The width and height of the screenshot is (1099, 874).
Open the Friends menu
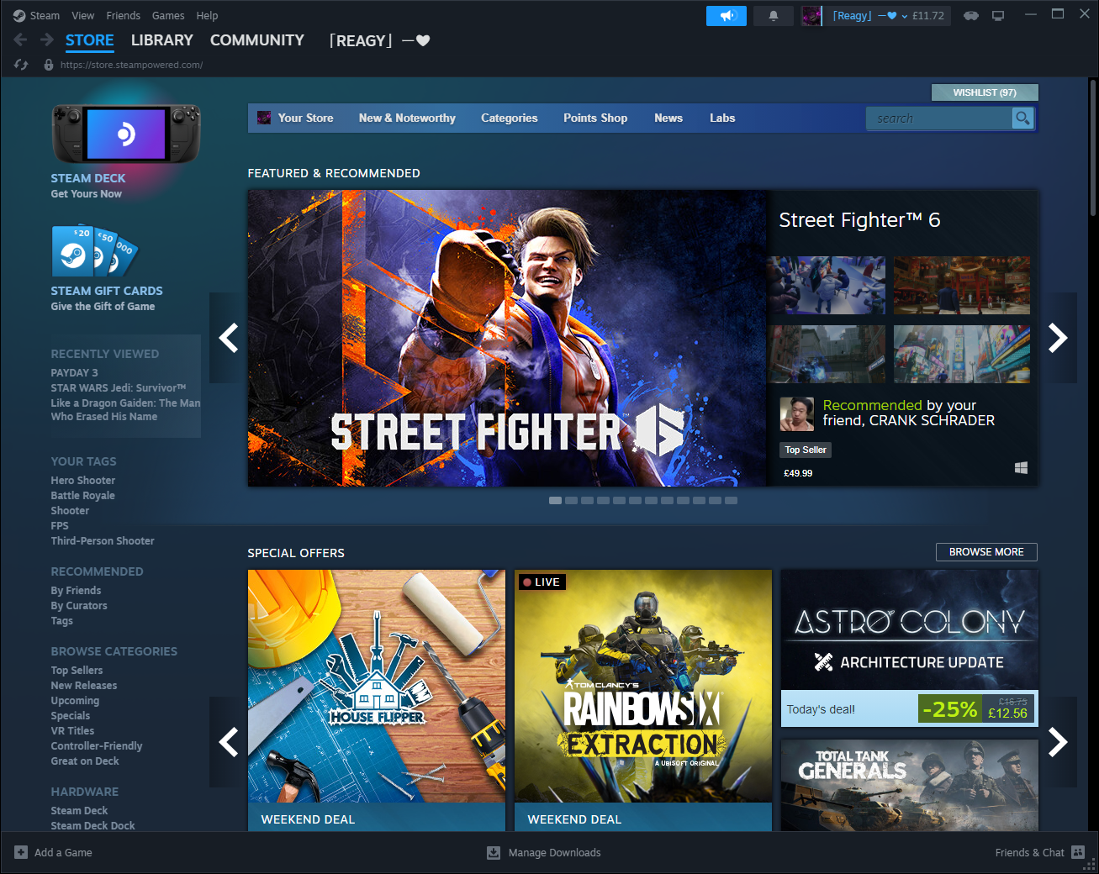click(123, 15)
